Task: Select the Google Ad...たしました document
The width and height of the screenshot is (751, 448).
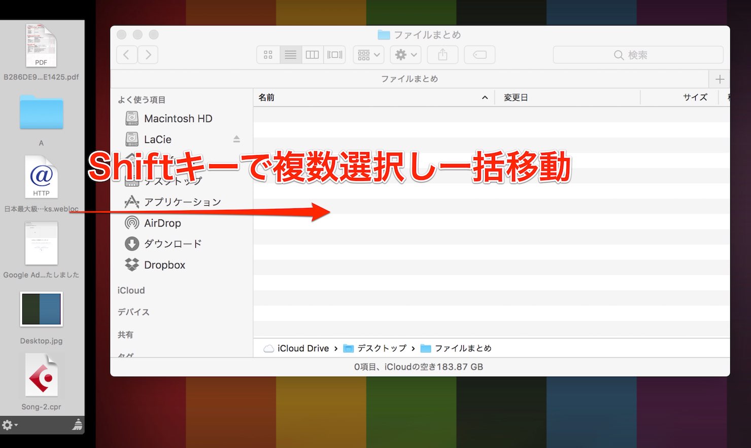Action: pos(41,250)
